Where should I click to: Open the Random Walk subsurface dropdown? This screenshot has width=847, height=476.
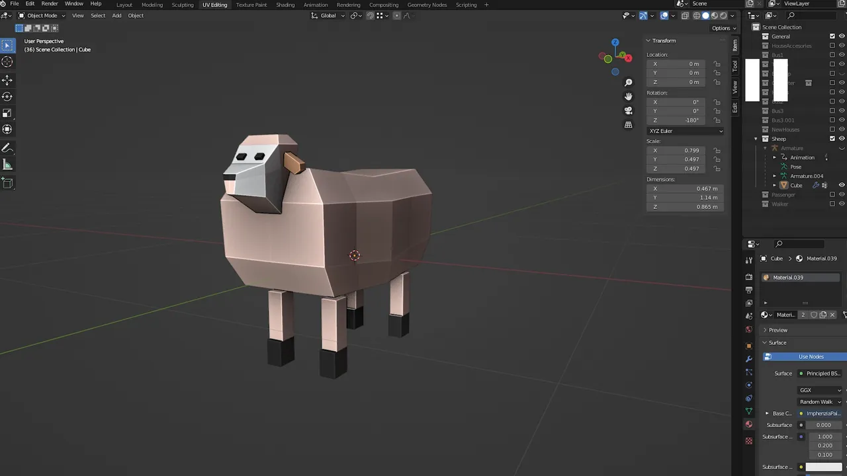coord(821,402)
